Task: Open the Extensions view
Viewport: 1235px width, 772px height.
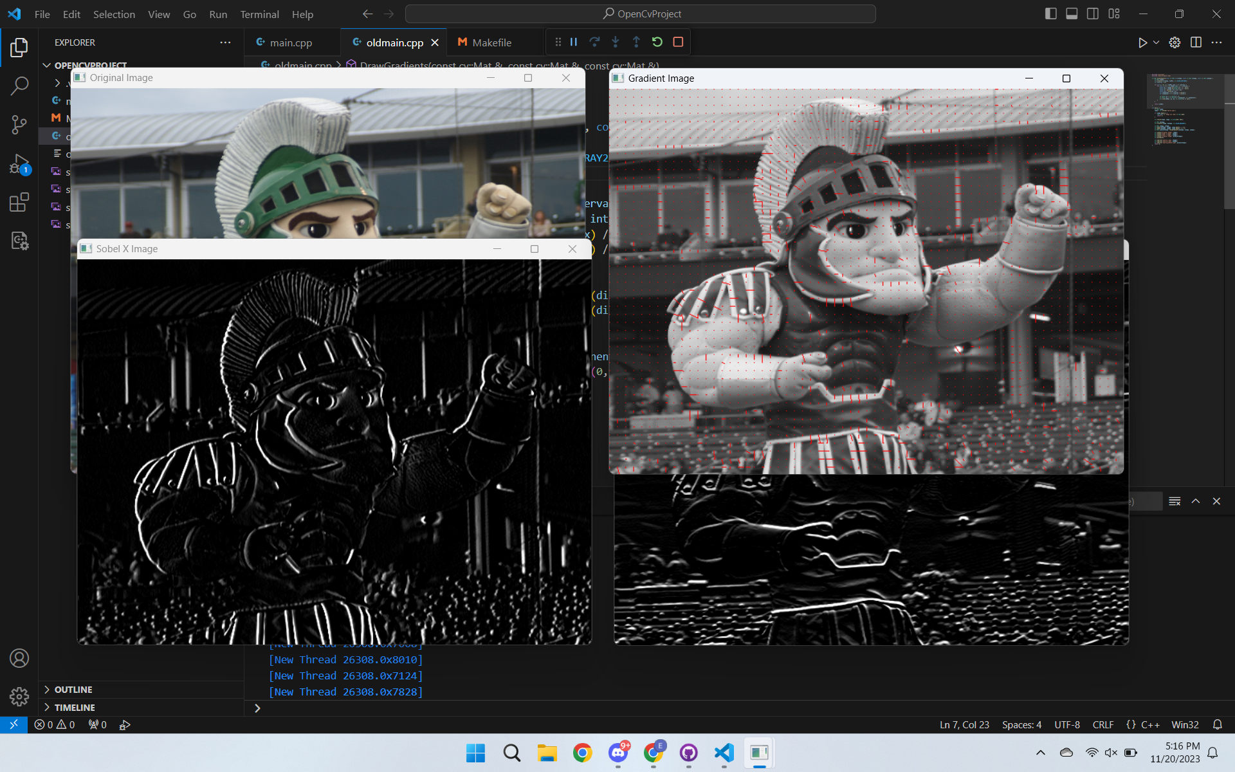Action: (x=19, y=203)
